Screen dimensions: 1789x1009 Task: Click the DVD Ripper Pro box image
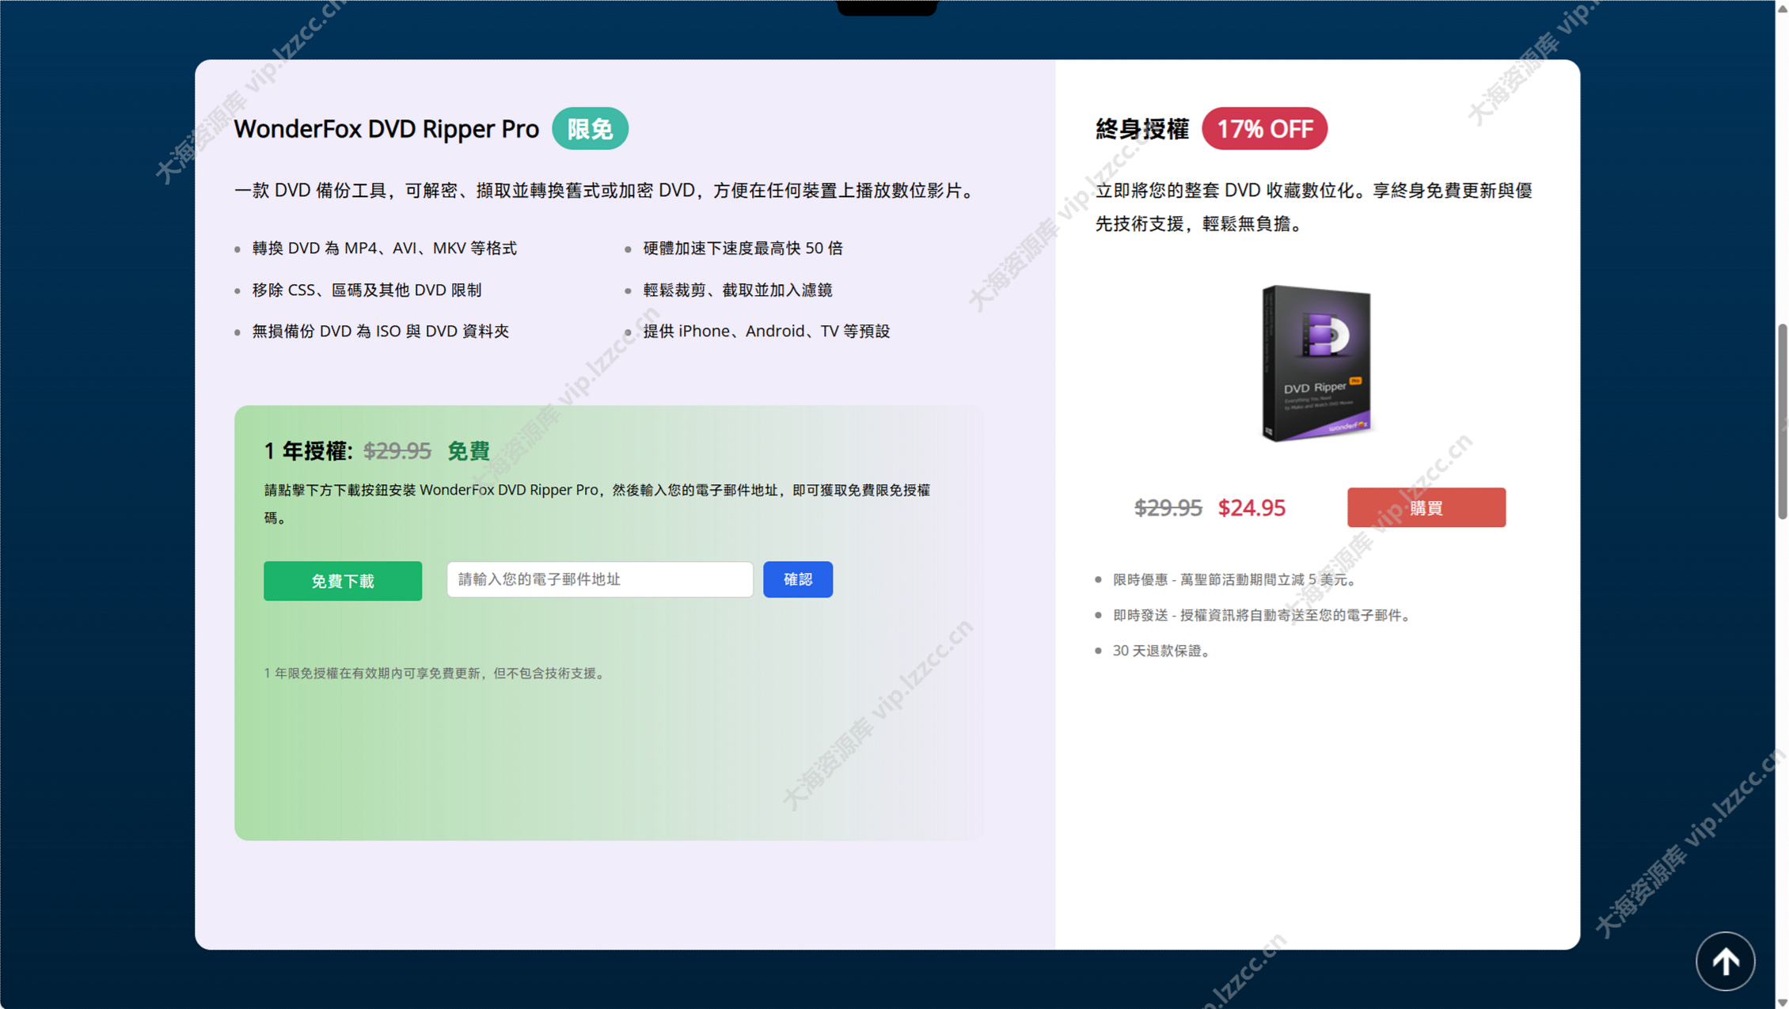tap(1316, 363)
